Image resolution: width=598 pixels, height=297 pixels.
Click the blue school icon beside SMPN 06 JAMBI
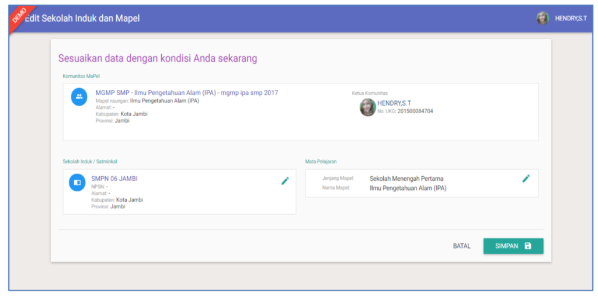[x=77, y=183]
